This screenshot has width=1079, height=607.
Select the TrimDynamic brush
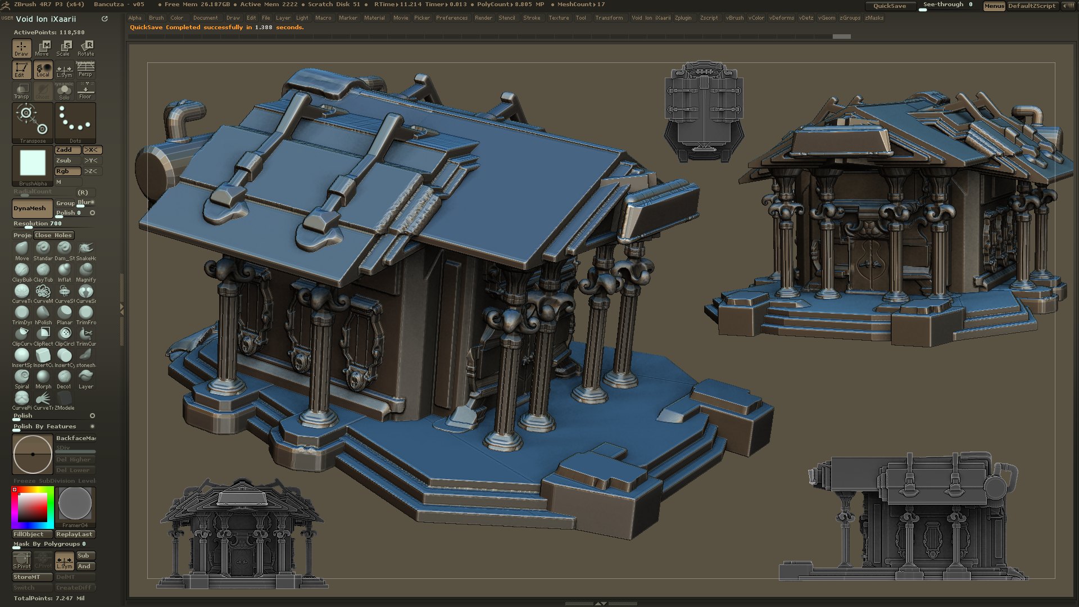(22, 313)
